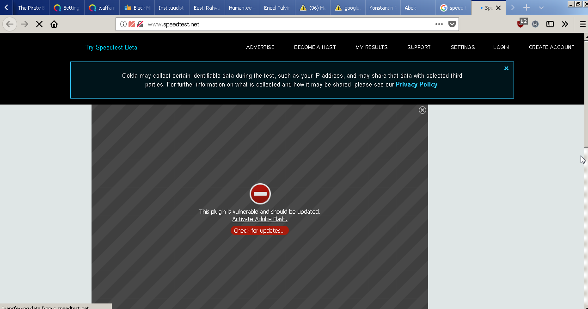Switch to the Google speed search tab
The width and height of the screenshot is (588, 309).
(453, 8)
